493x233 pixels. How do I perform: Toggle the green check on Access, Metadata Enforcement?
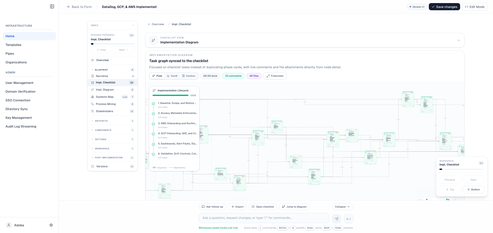click(154, 113)
